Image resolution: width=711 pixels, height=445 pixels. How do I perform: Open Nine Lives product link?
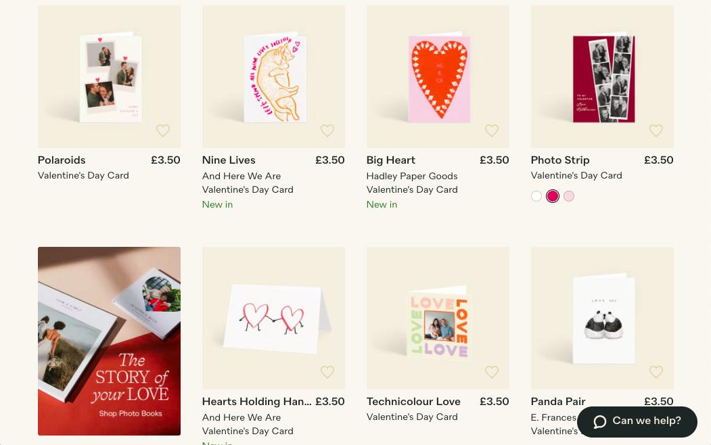(x=229, y=161)
